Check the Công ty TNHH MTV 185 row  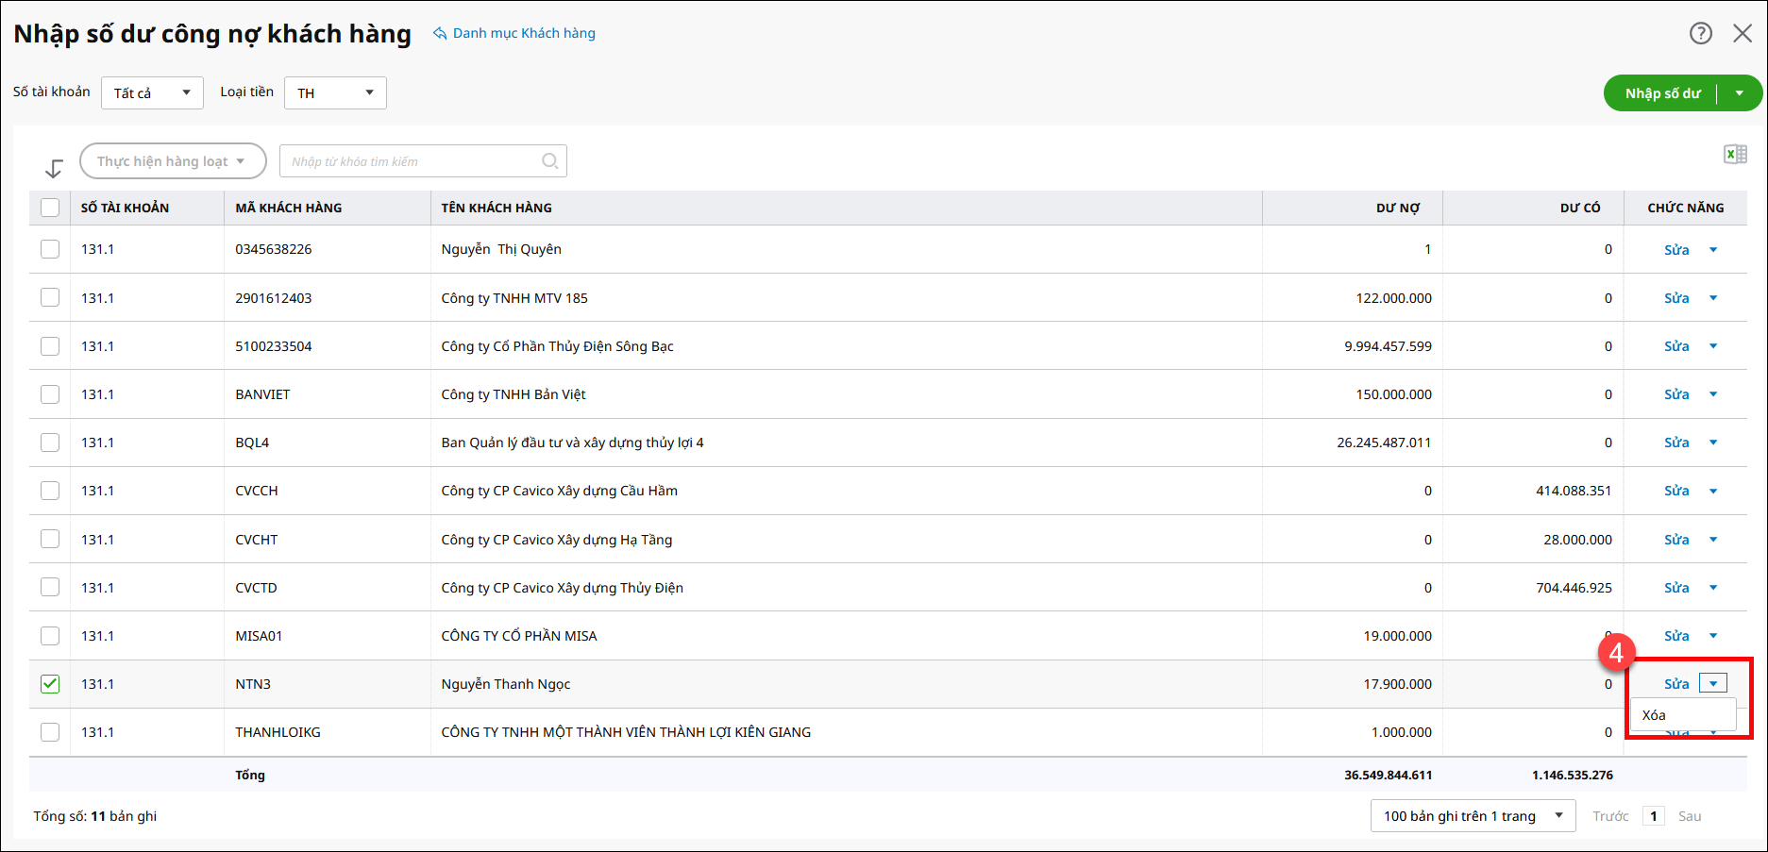tap(50, 298)
